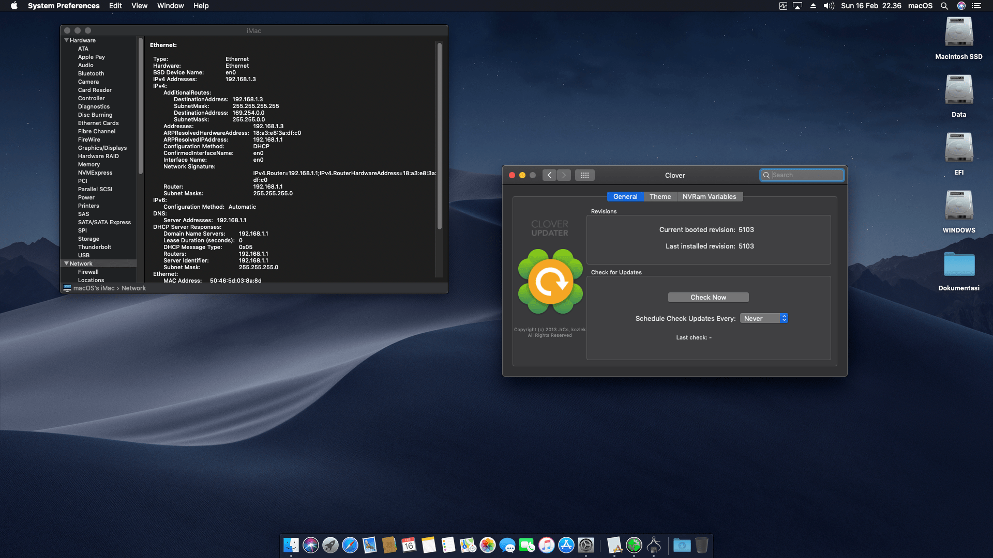Open Maps app in the dock

coord(468,545)
